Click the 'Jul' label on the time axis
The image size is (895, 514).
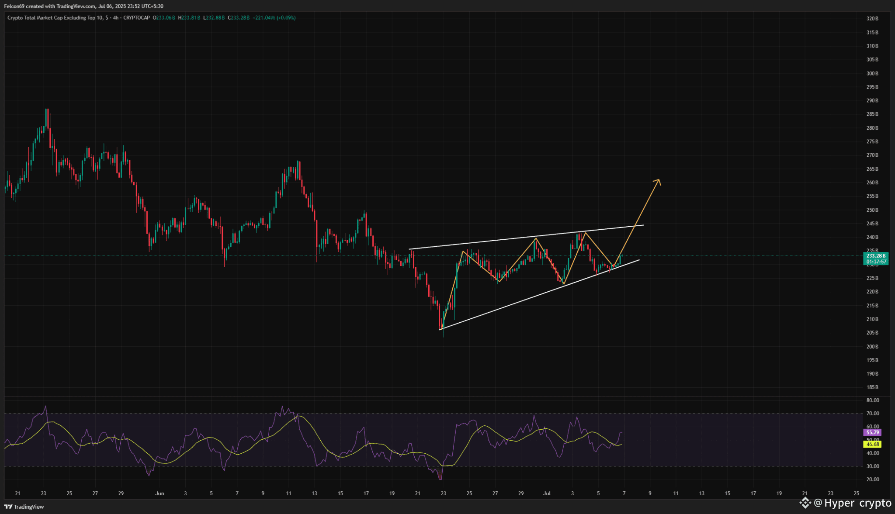546,493
